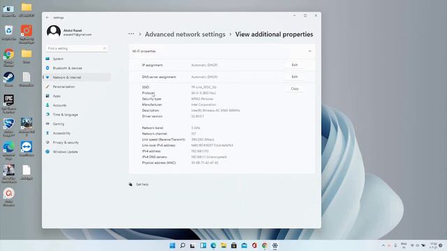The height and width of the screenshot is (251, 447).
Task: Open Widgets from taskbar
Action: click(203, 245)
